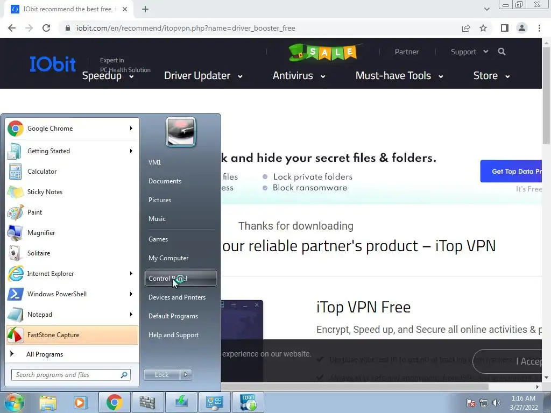Click the share page icon in address bar
The image size is (551, 413).
point(466,28)
